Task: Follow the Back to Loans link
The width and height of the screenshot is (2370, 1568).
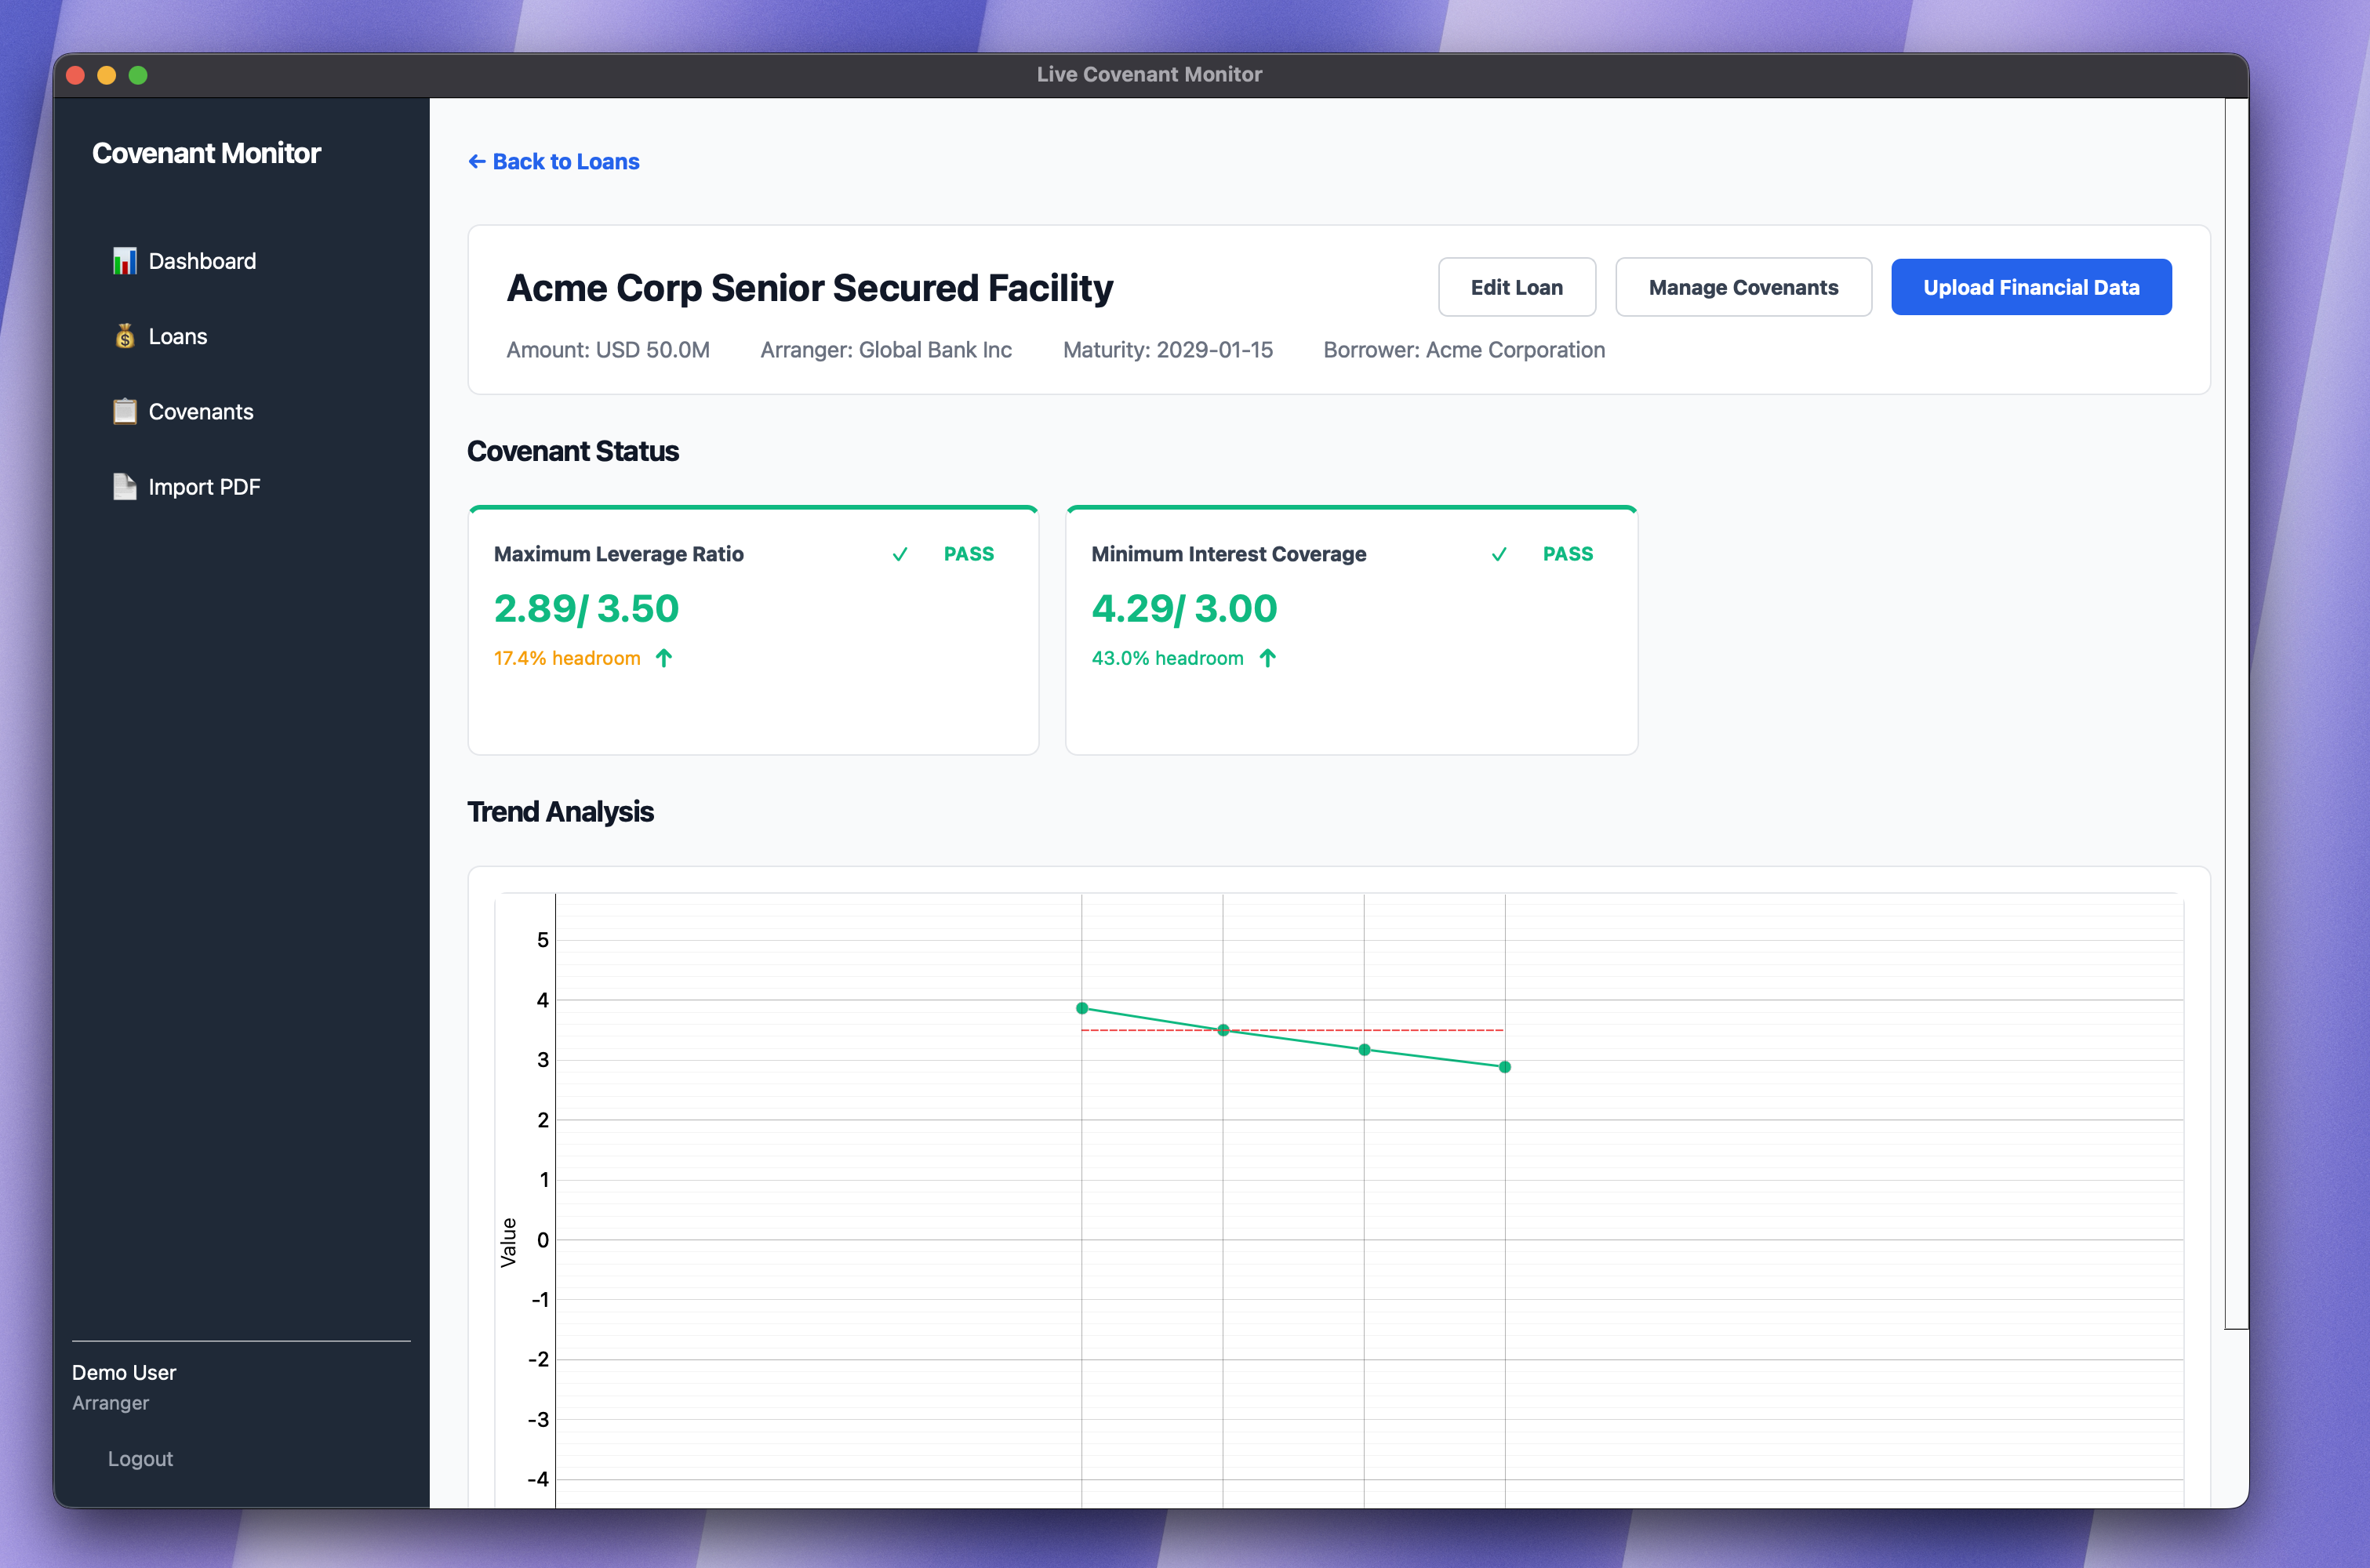Action: 565,162
